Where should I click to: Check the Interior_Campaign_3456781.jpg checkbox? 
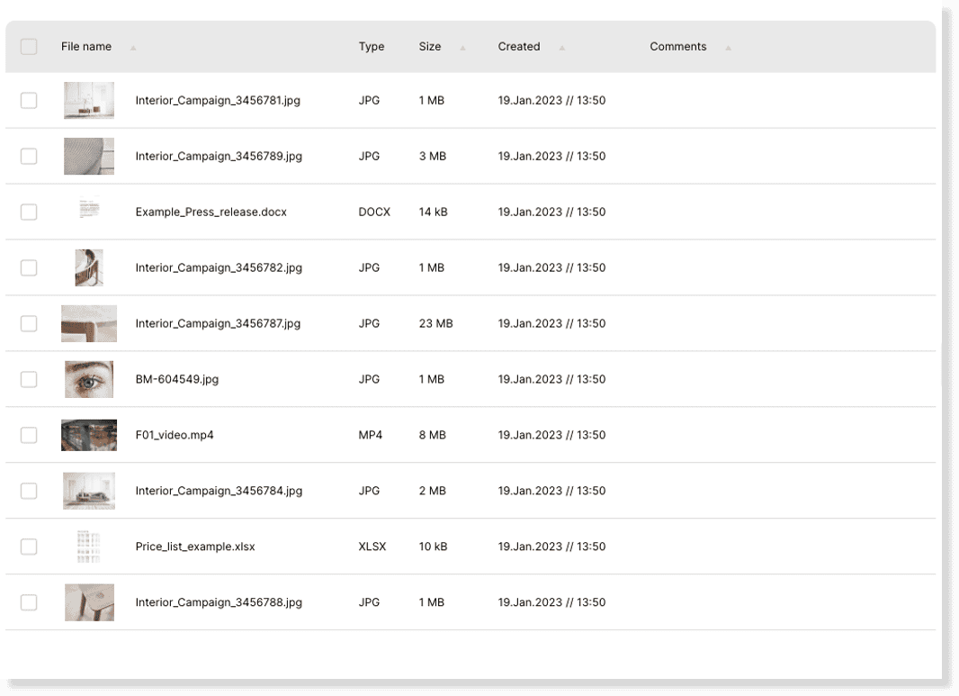click(29, 100)
